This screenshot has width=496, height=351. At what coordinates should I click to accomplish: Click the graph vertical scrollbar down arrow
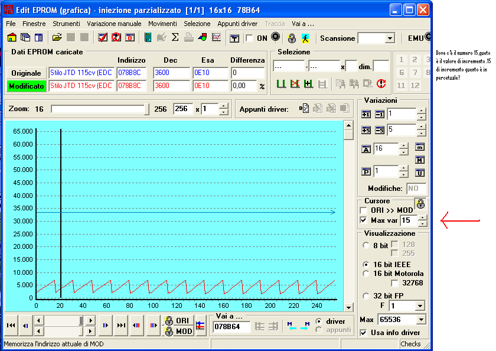348,307
